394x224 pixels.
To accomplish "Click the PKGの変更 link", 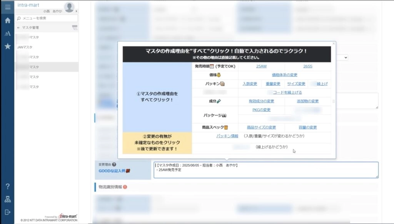I will point(261,110).
